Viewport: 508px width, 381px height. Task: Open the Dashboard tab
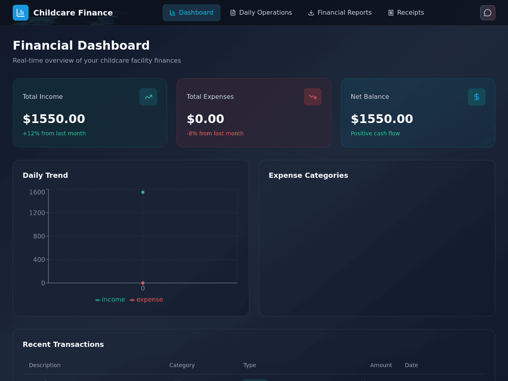191,13
